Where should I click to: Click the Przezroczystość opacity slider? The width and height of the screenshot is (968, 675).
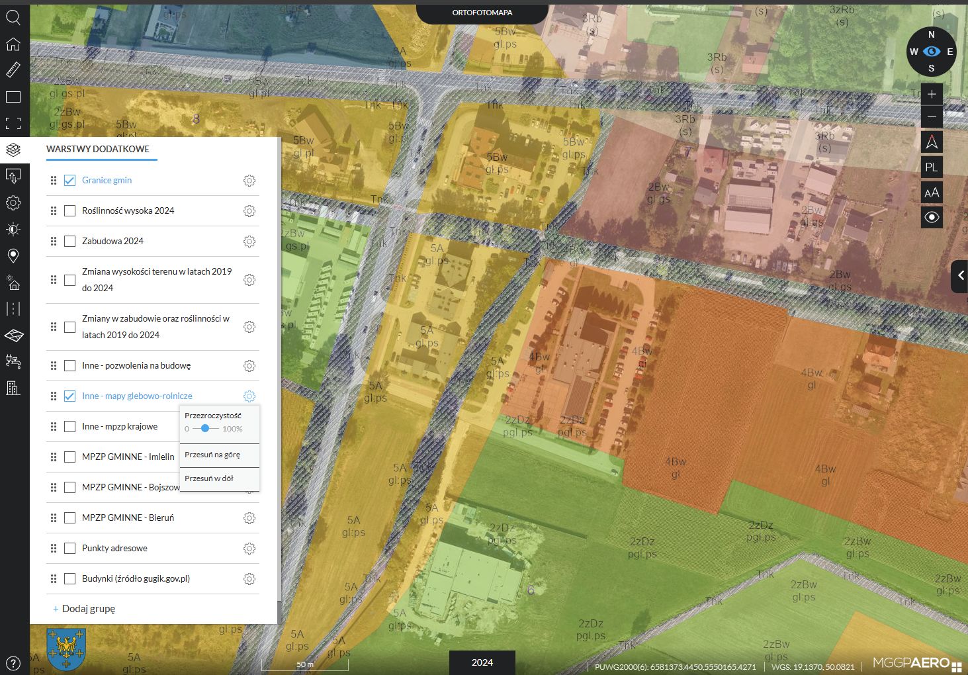coord(206,429)
